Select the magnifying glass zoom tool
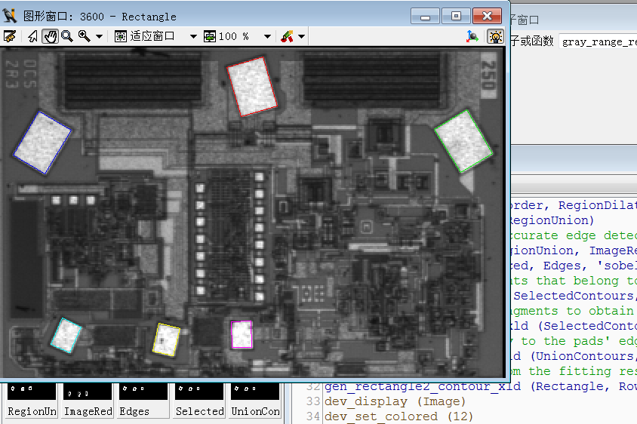 [x=67, y=36]
